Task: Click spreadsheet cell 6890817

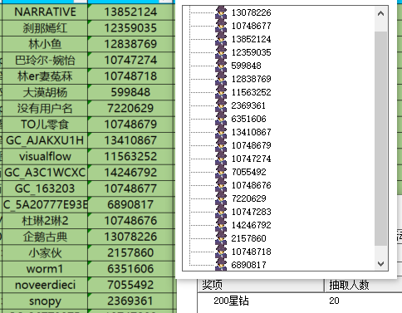Action: (130, 204)
